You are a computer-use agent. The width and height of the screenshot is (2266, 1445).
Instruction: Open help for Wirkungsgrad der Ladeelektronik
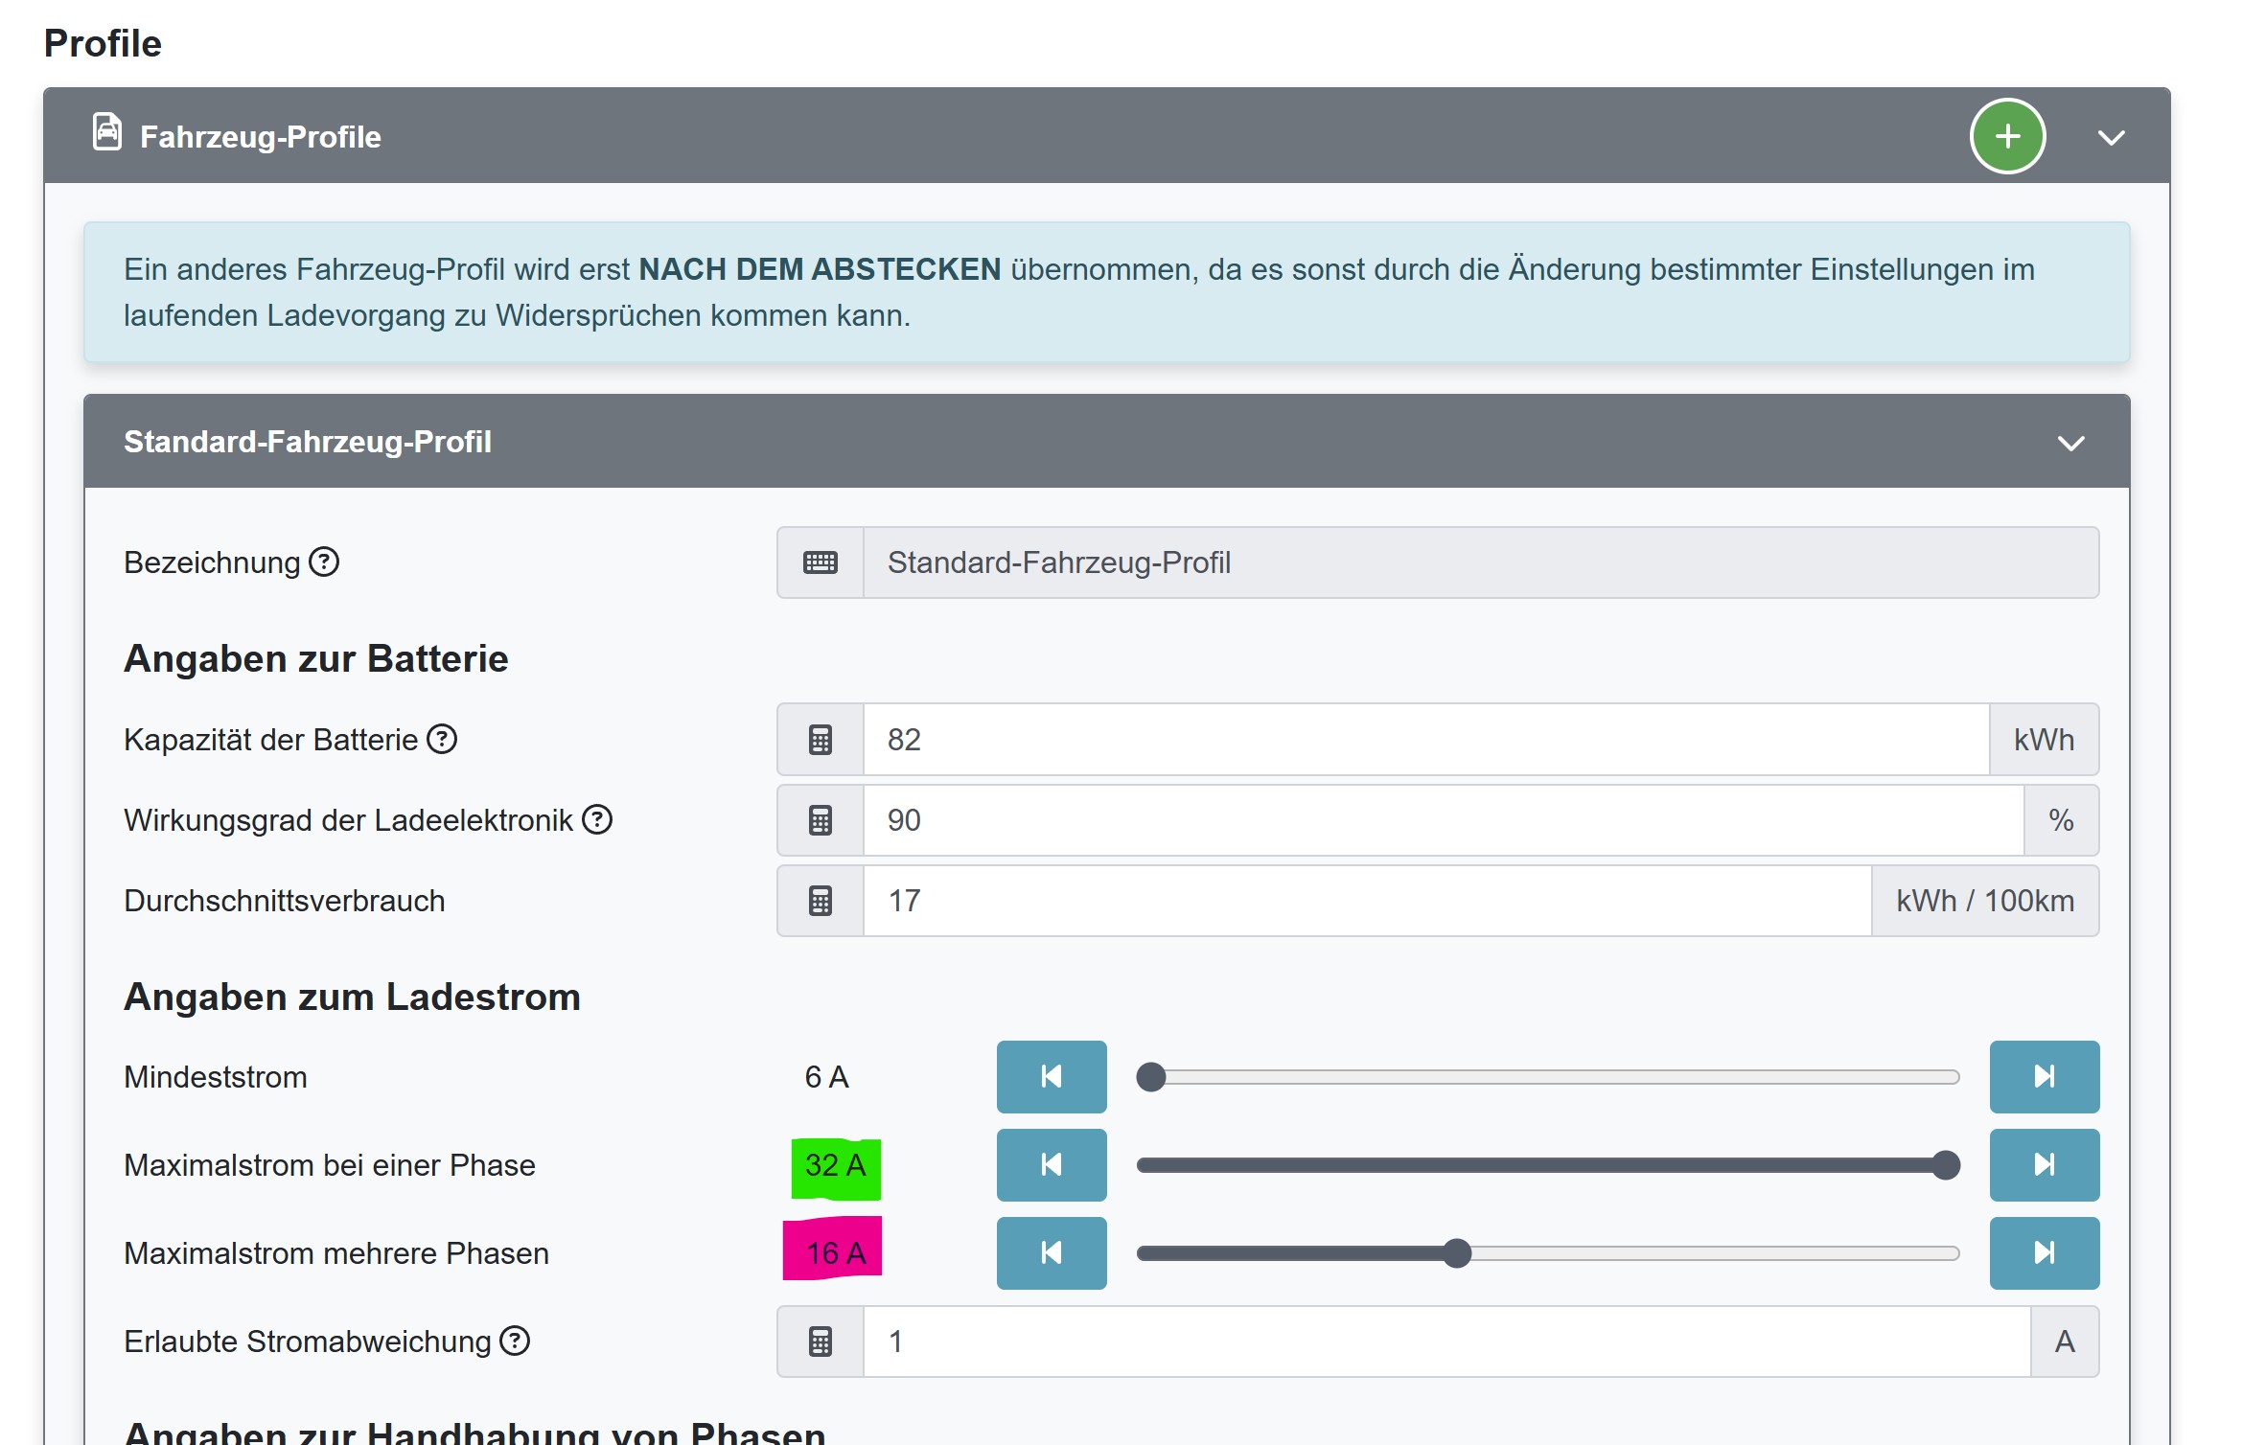click(597, 819)
